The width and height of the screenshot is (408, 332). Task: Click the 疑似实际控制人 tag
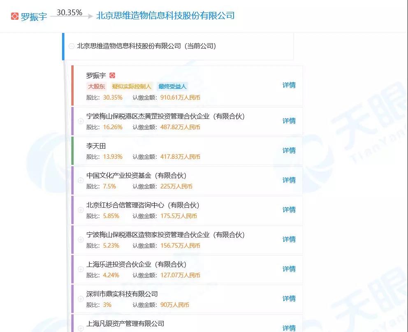(x=132, y=86)
